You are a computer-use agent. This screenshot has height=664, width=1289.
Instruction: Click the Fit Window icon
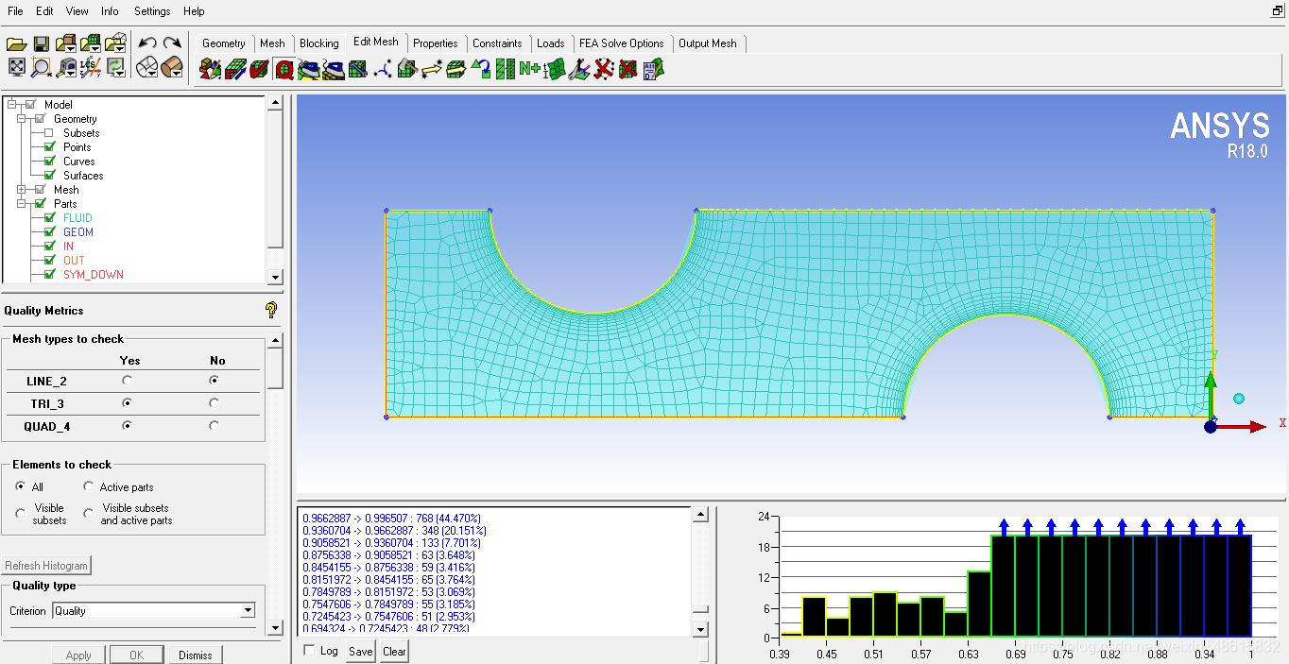point(16,67)
